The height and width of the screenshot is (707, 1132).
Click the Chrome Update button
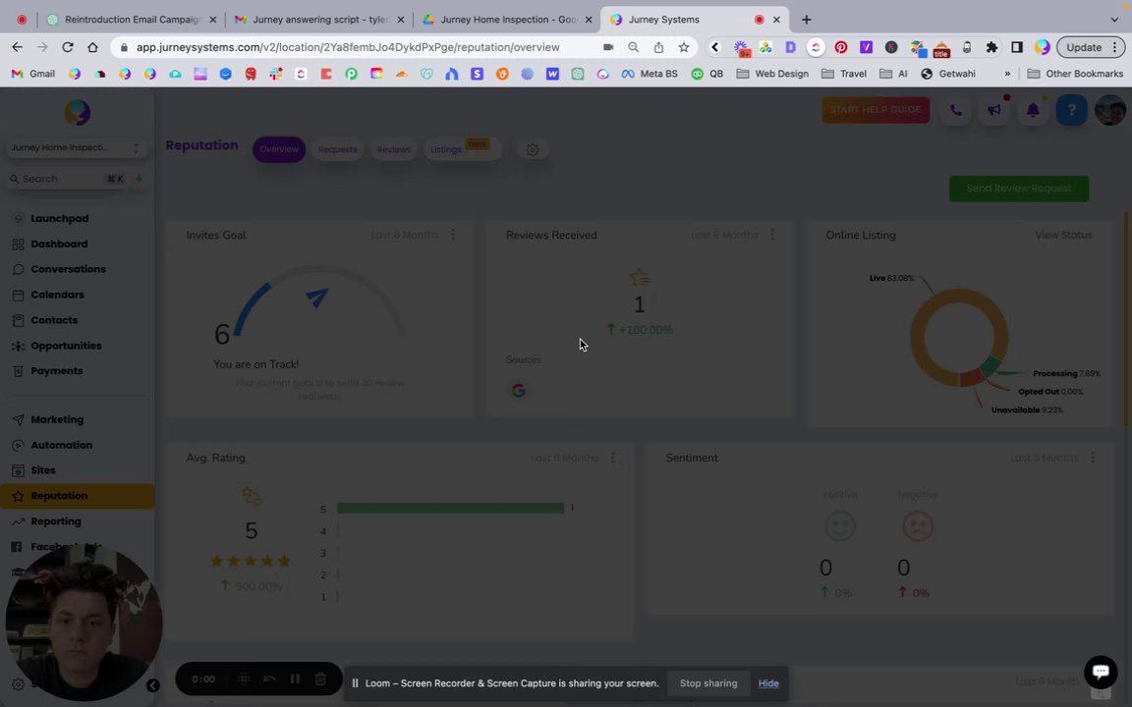[1091, 47]
